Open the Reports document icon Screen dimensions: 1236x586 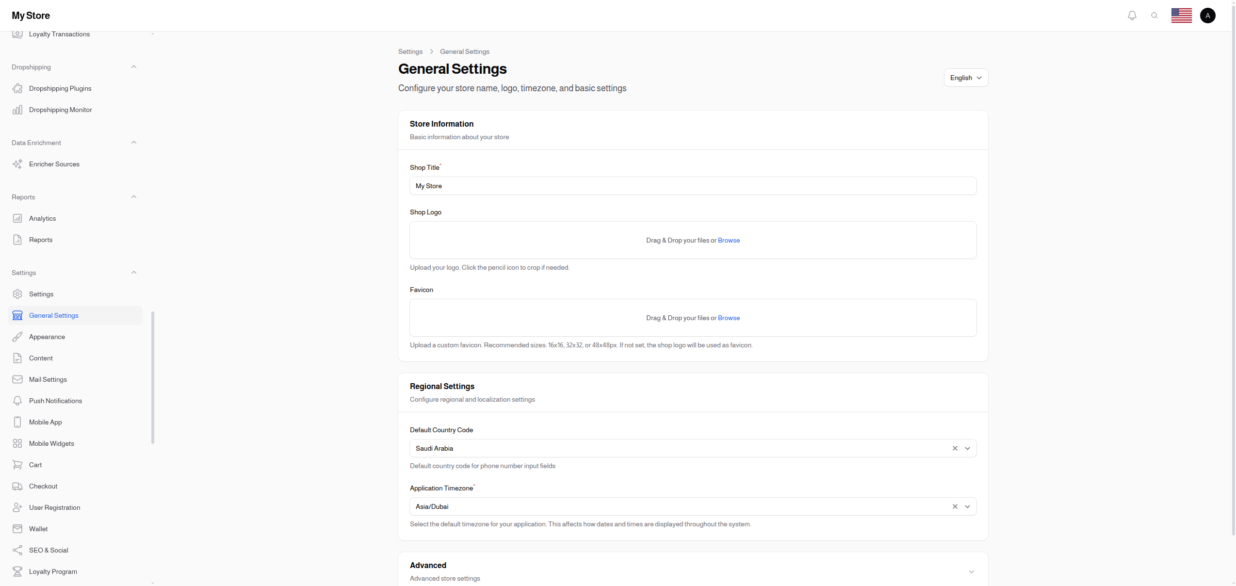click(x=17, y=240)
